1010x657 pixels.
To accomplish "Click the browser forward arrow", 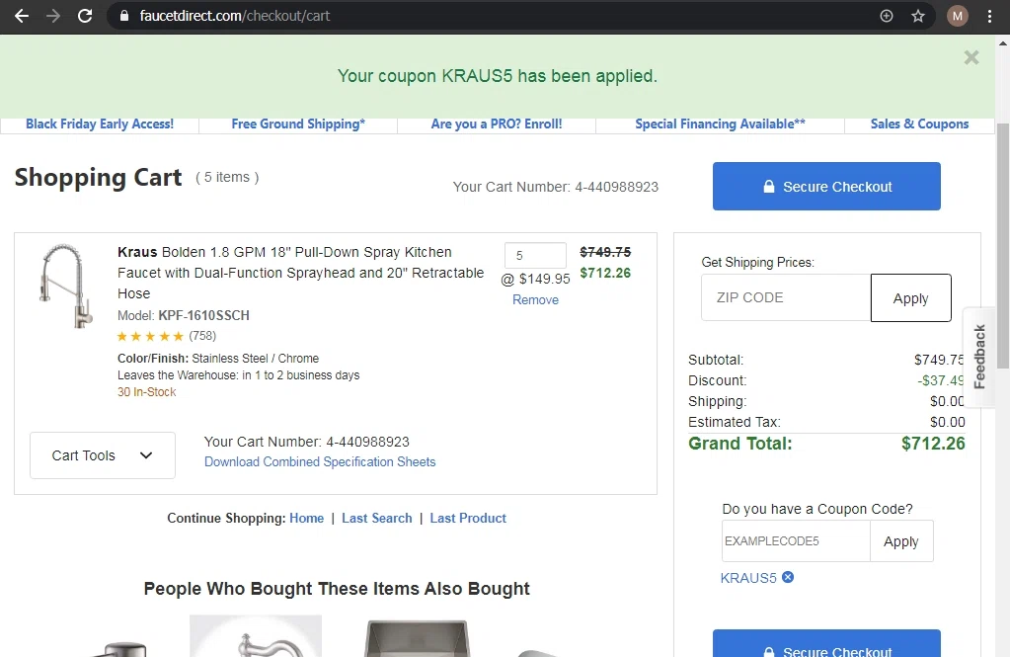I will [52, 16].
